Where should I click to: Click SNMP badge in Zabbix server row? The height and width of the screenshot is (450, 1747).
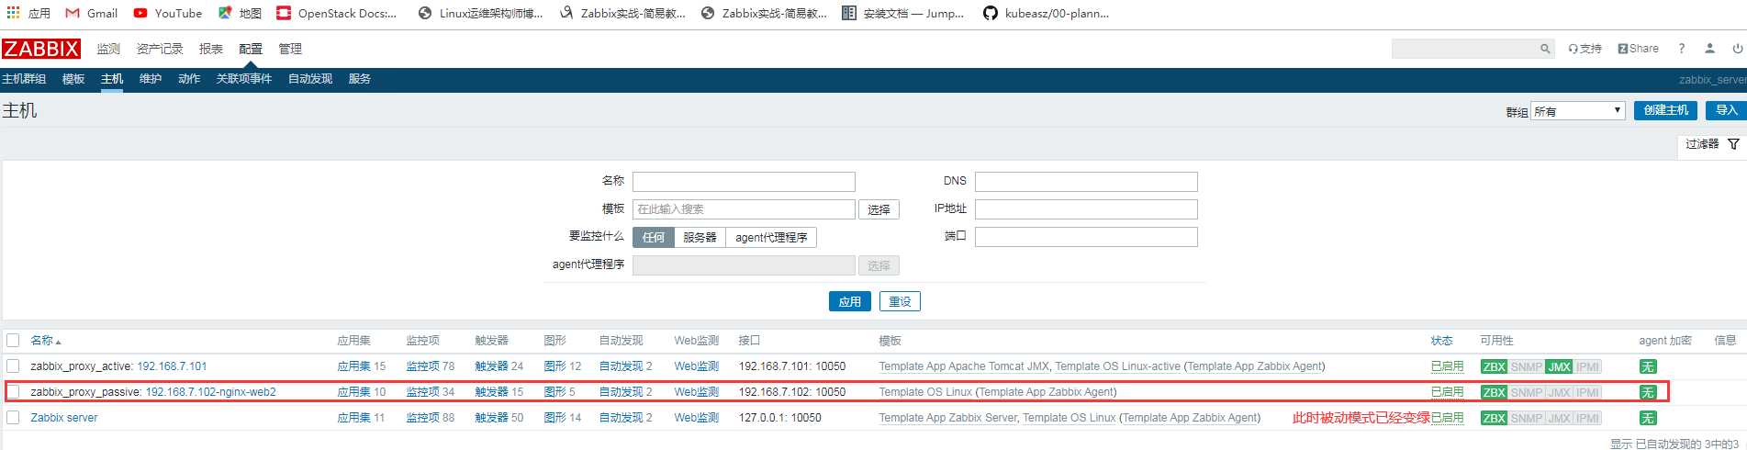(x=1526, y=418)
